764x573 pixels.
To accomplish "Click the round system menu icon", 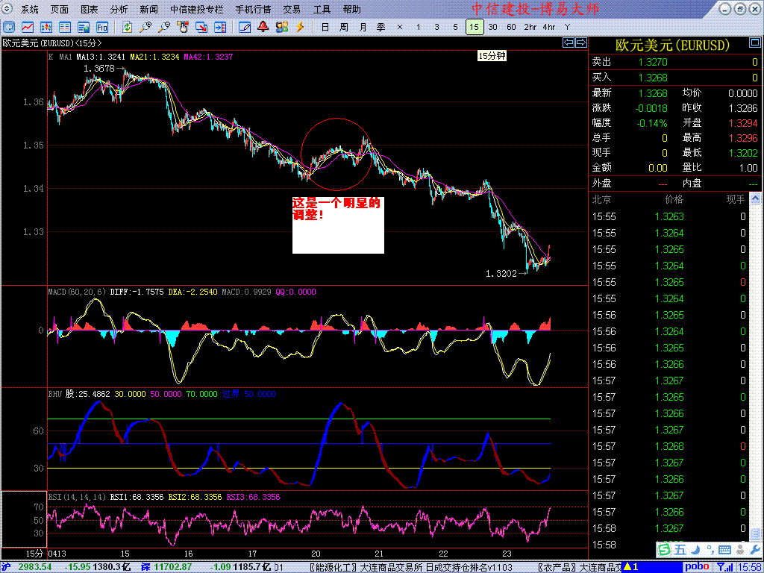I will (x=7, y=9).
